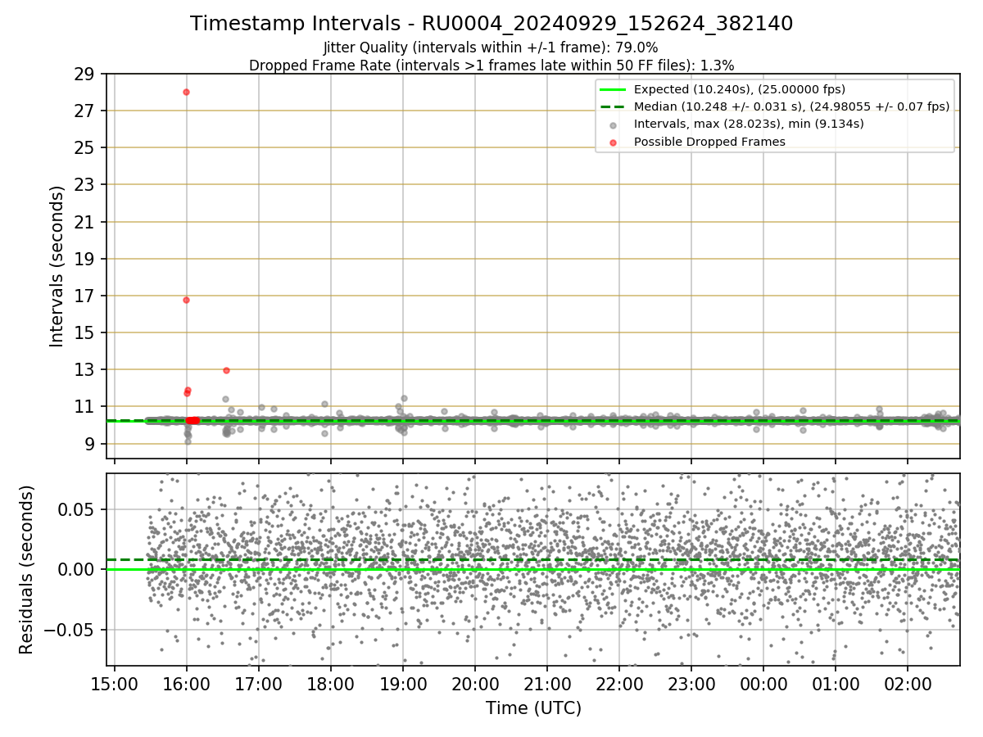983x737 pixels.
Task: Click the "Residuals (seconds)" y-axis label
Action: pos(26,570)
